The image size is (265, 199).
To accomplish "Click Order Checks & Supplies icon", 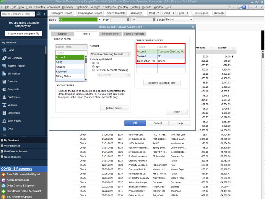I will click(3, 186).
